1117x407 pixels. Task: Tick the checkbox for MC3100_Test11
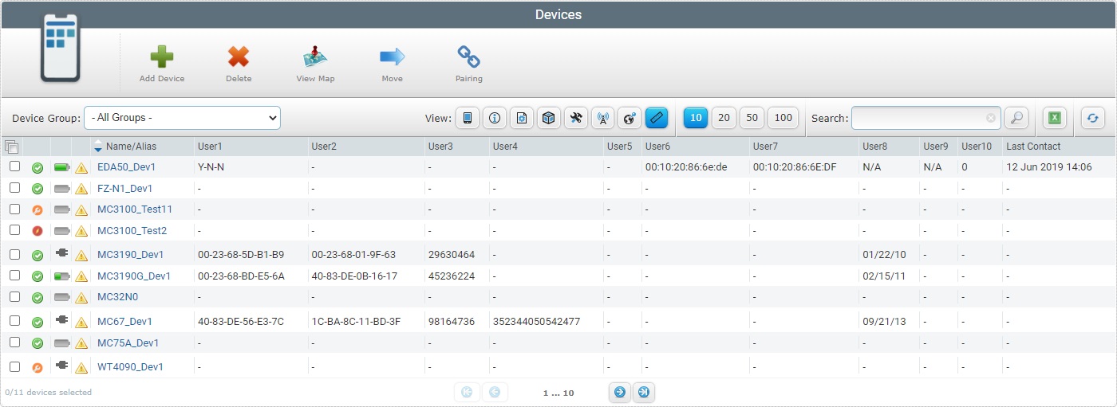(x=14, y=209)
